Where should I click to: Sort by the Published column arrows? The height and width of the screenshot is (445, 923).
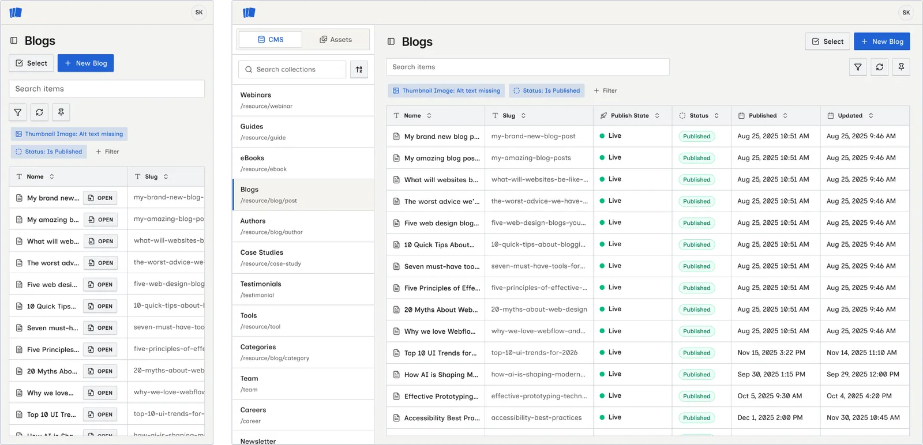[x=785, y=115]
